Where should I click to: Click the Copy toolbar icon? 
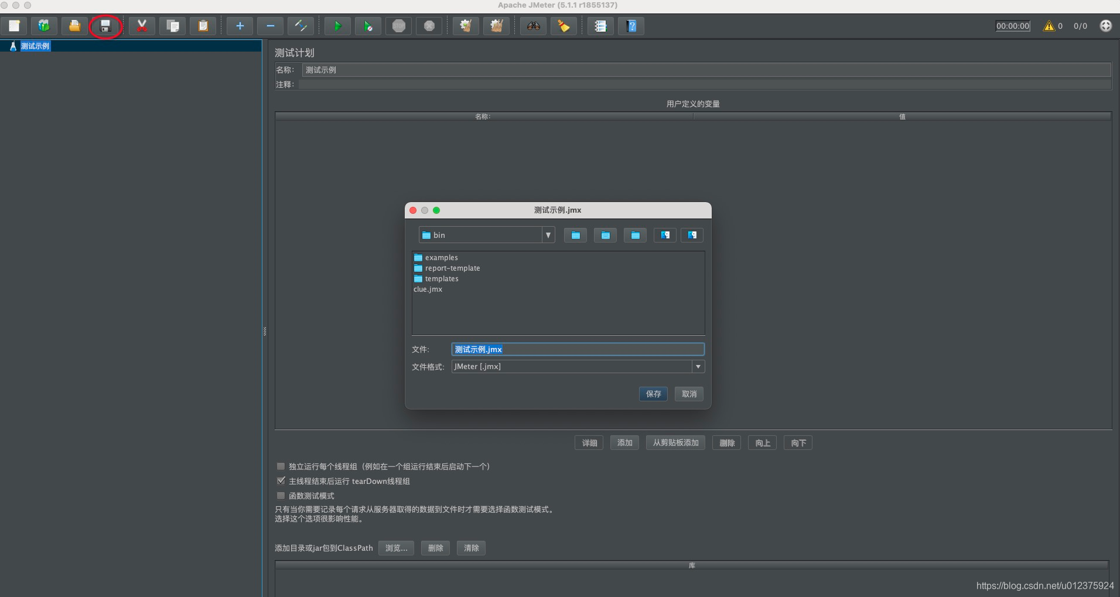coord(173,26)
